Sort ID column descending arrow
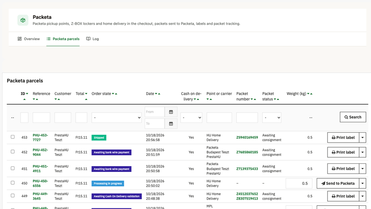Image resolution: width=371 pixels, height=209 pixels. point(27,94)
